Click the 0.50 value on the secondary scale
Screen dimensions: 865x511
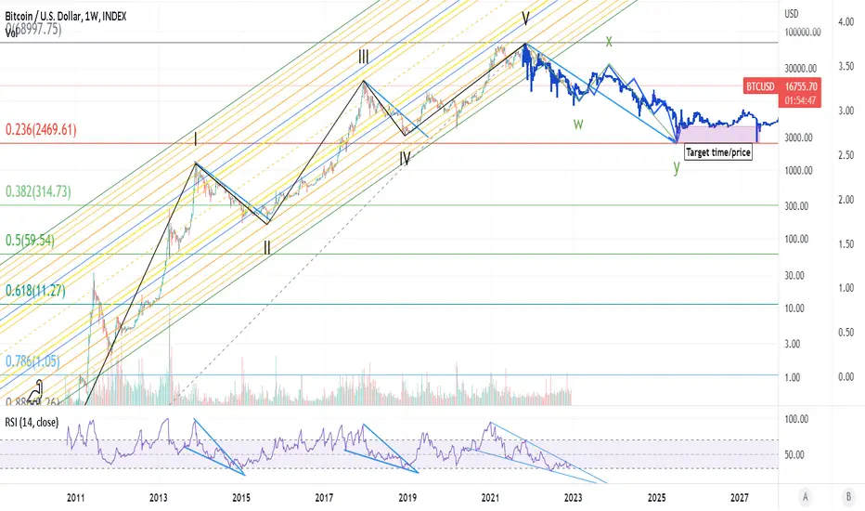(x=846, y=332)
